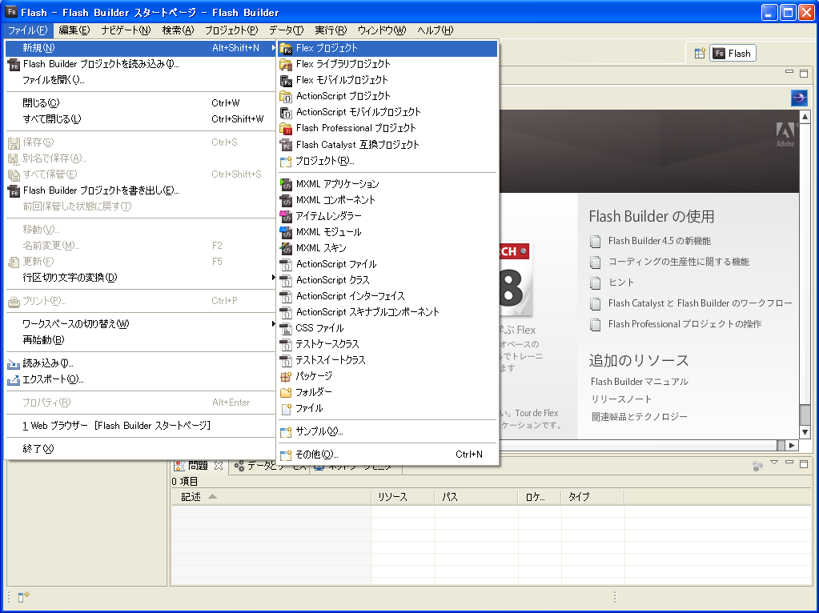Open the Flash Builder マニュアル link
Screen dimensions: 819x613
point(640,382)
